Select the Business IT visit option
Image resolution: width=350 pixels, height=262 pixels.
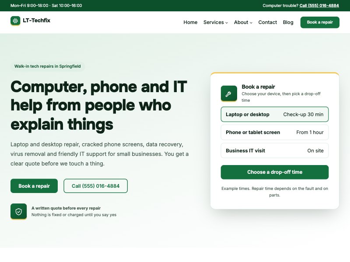coord(275,151)
